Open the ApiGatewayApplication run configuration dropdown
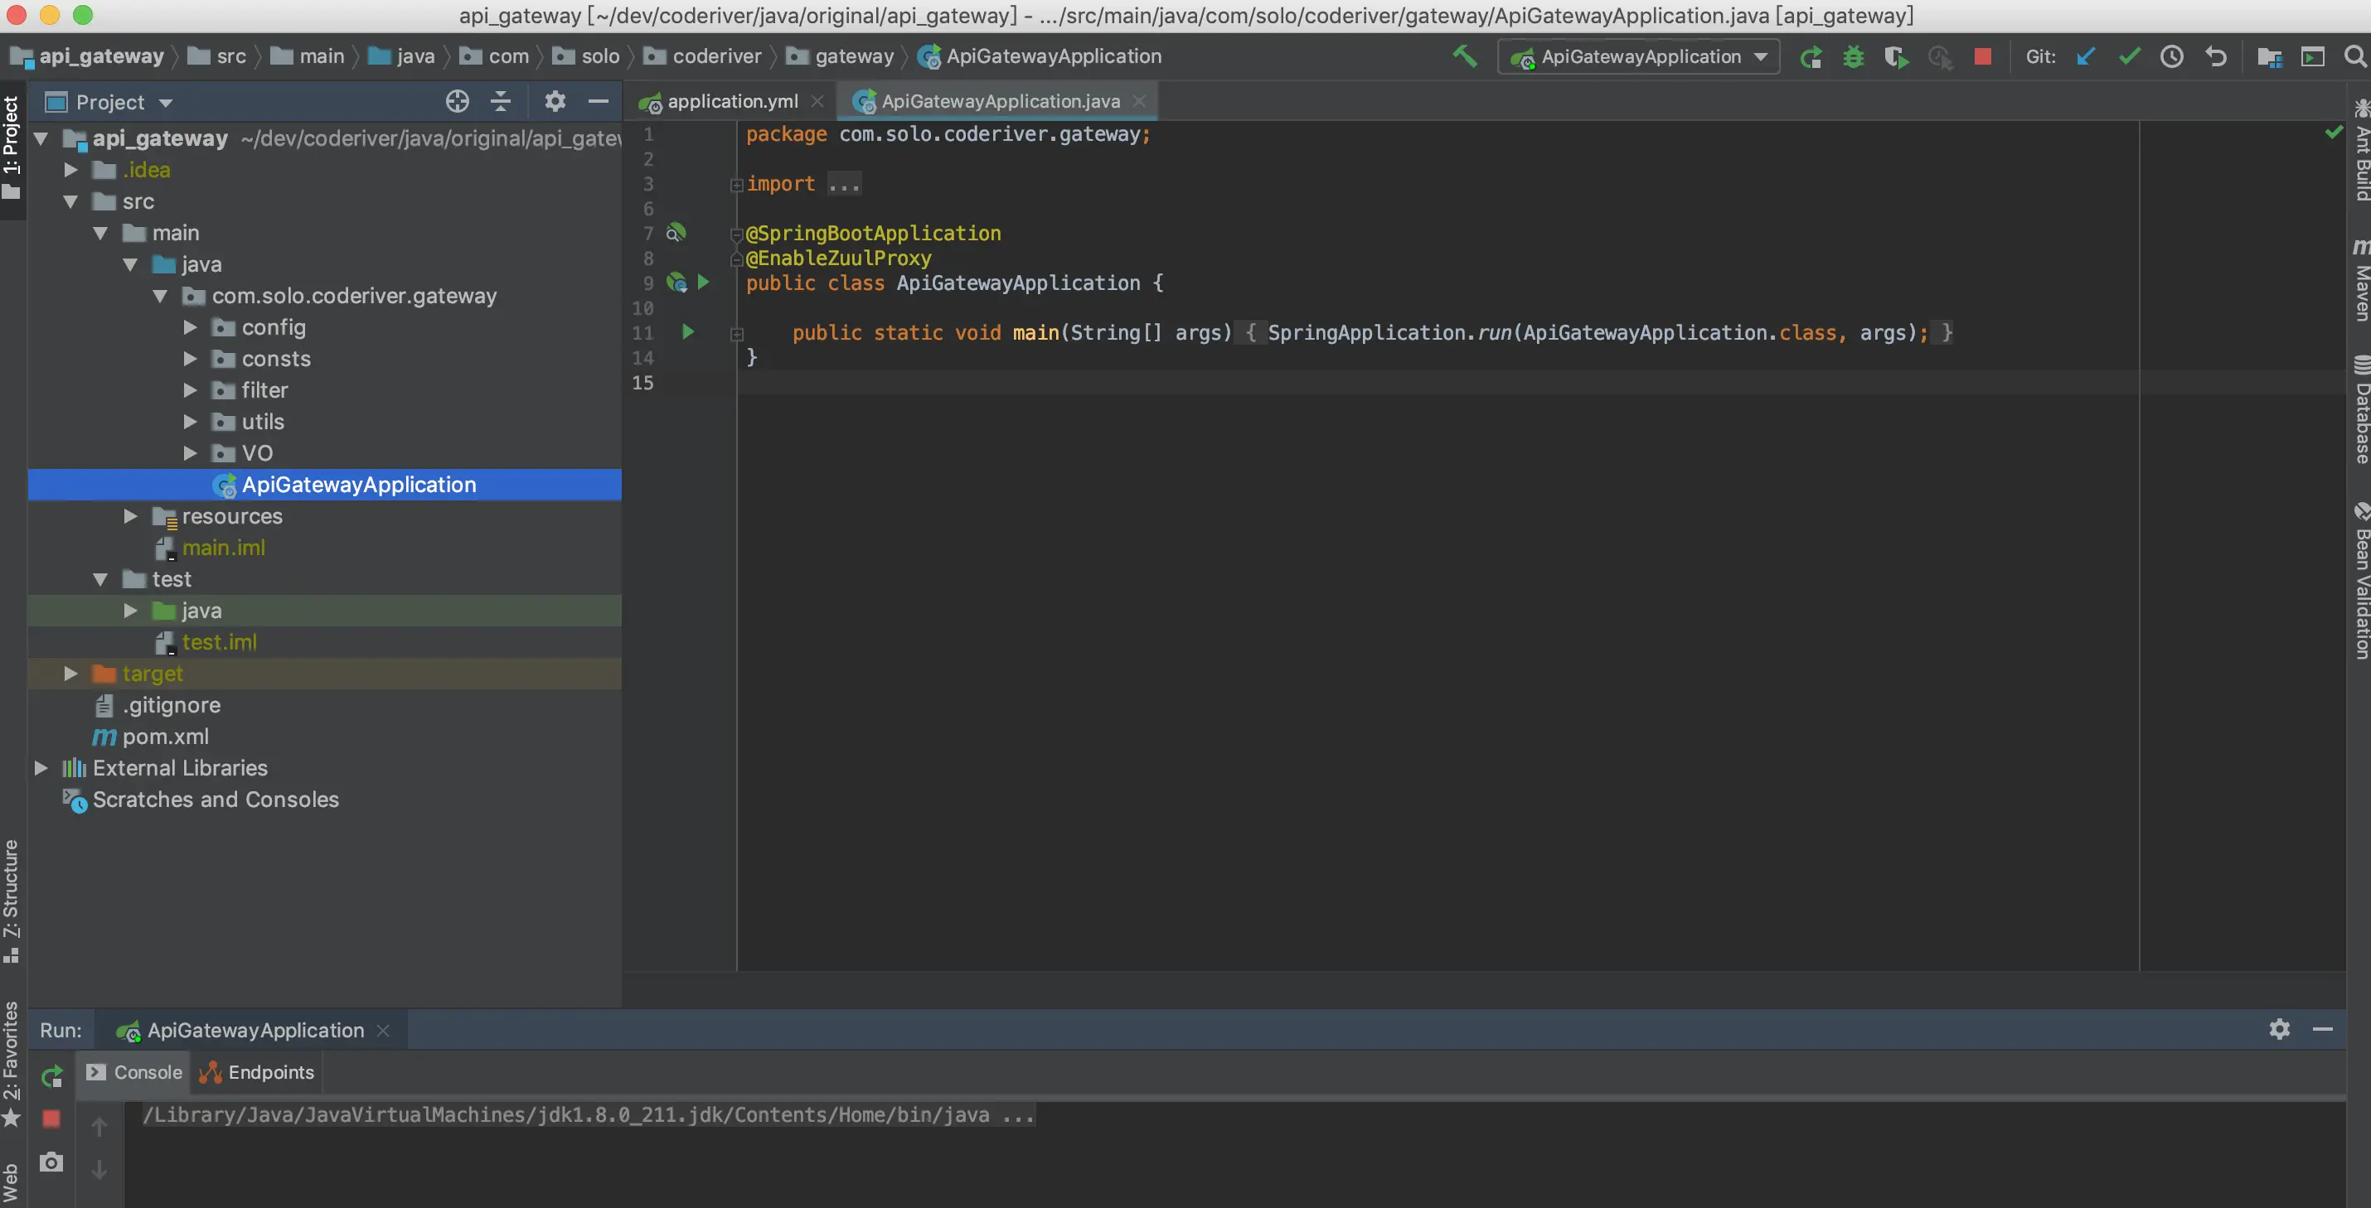 point(1640,57)
